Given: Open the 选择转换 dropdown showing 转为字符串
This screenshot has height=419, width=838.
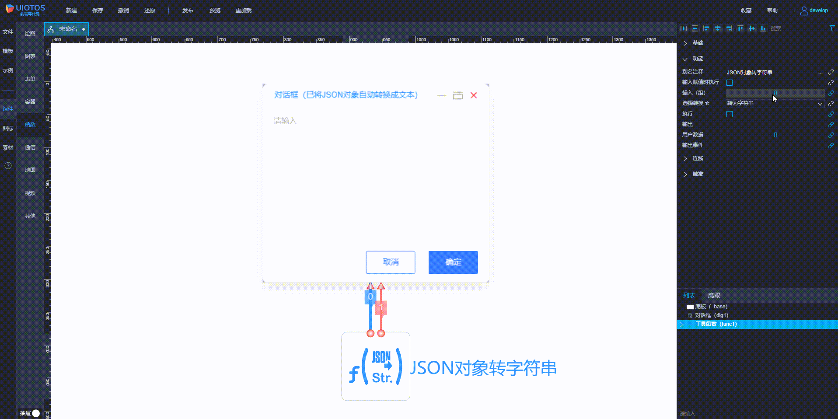Looking at the screenshot, I should pos(774,103).
